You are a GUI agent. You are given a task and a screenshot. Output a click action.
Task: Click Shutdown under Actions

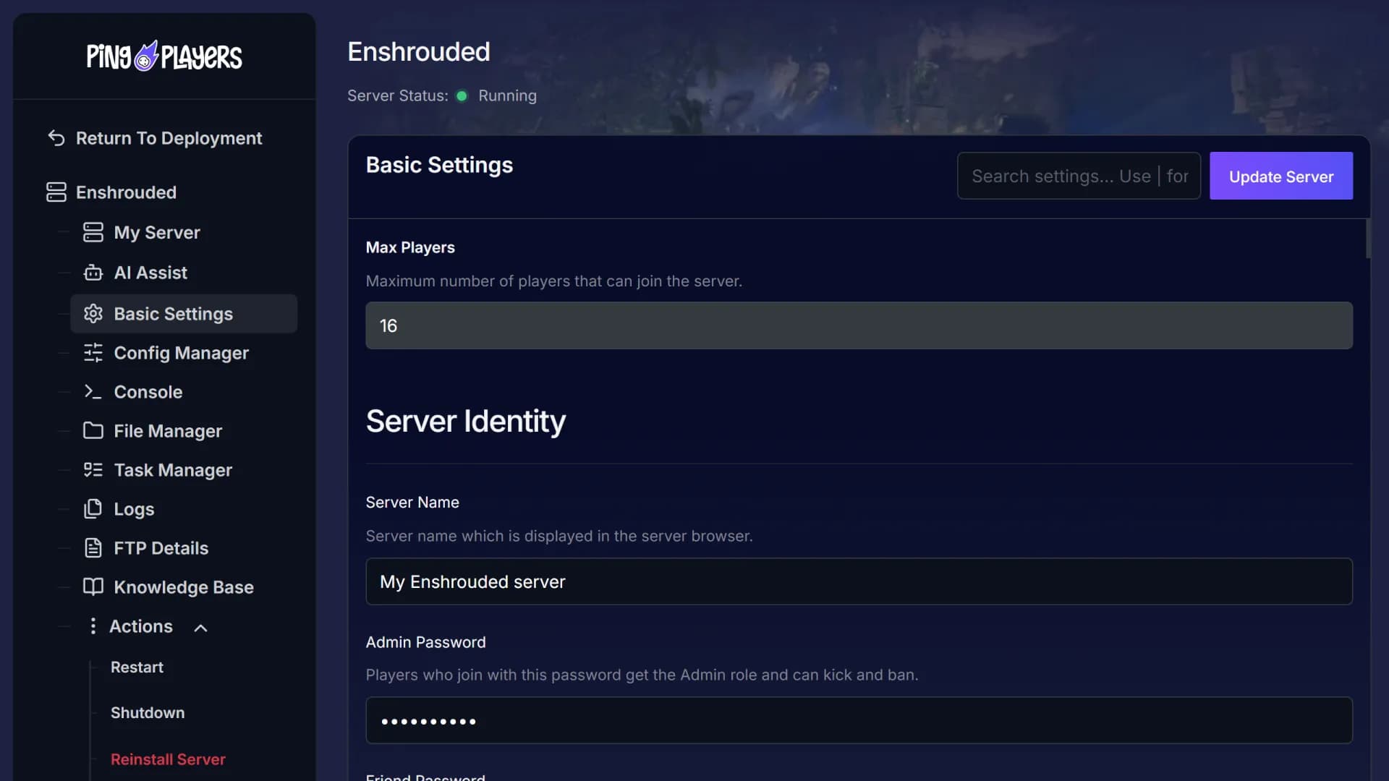[148, 712]
